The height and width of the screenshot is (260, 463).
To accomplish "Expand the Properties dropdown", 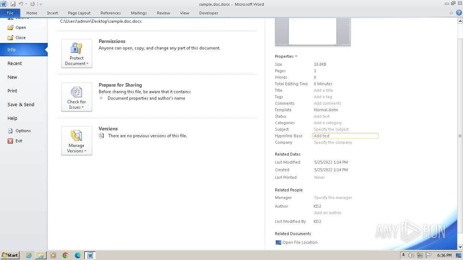I will 286,56.
